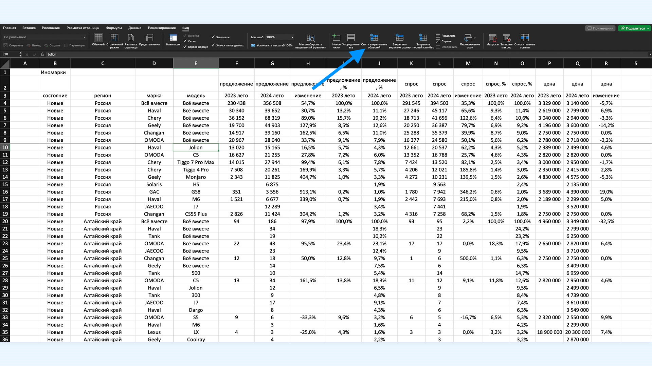The width and height of the screenshot is (652, 366).
Task: Open the По умолчанию sheet view dropdown
Action: coord(44,37)
